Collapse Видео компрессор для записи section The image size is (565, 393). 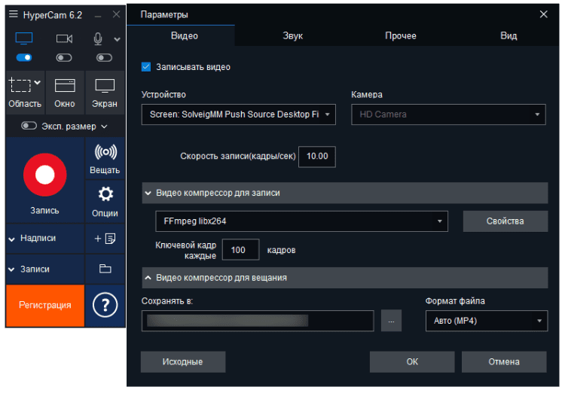coord(345,193)
